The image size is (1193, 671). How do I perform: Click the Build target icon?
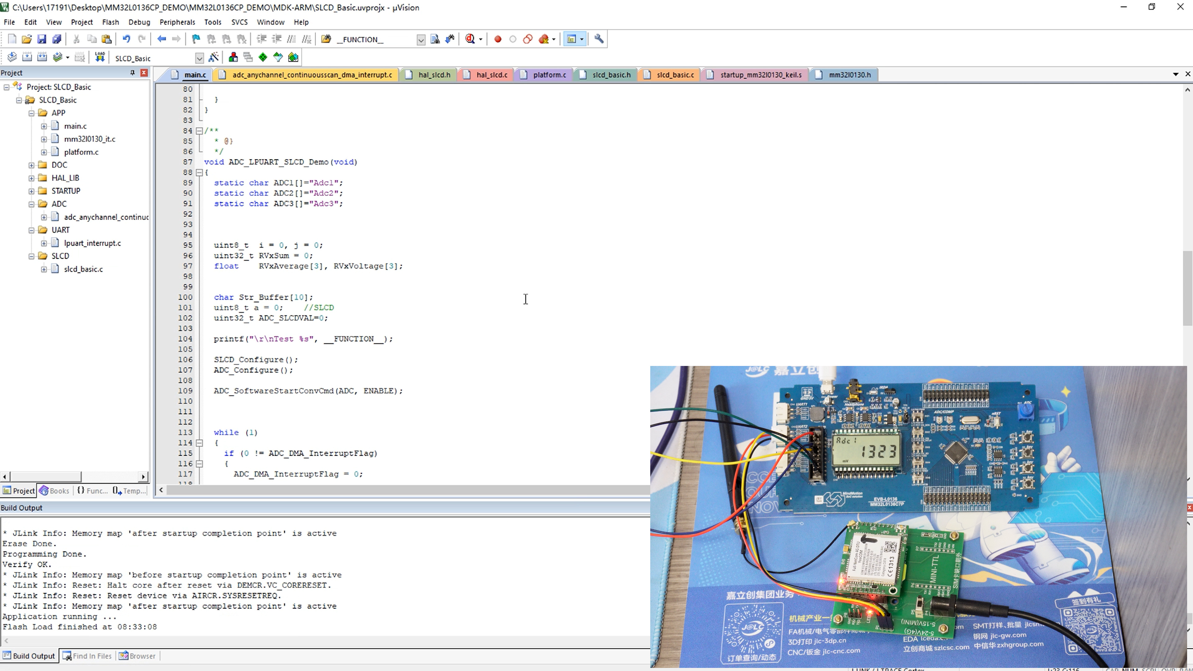tap(27, 57)
